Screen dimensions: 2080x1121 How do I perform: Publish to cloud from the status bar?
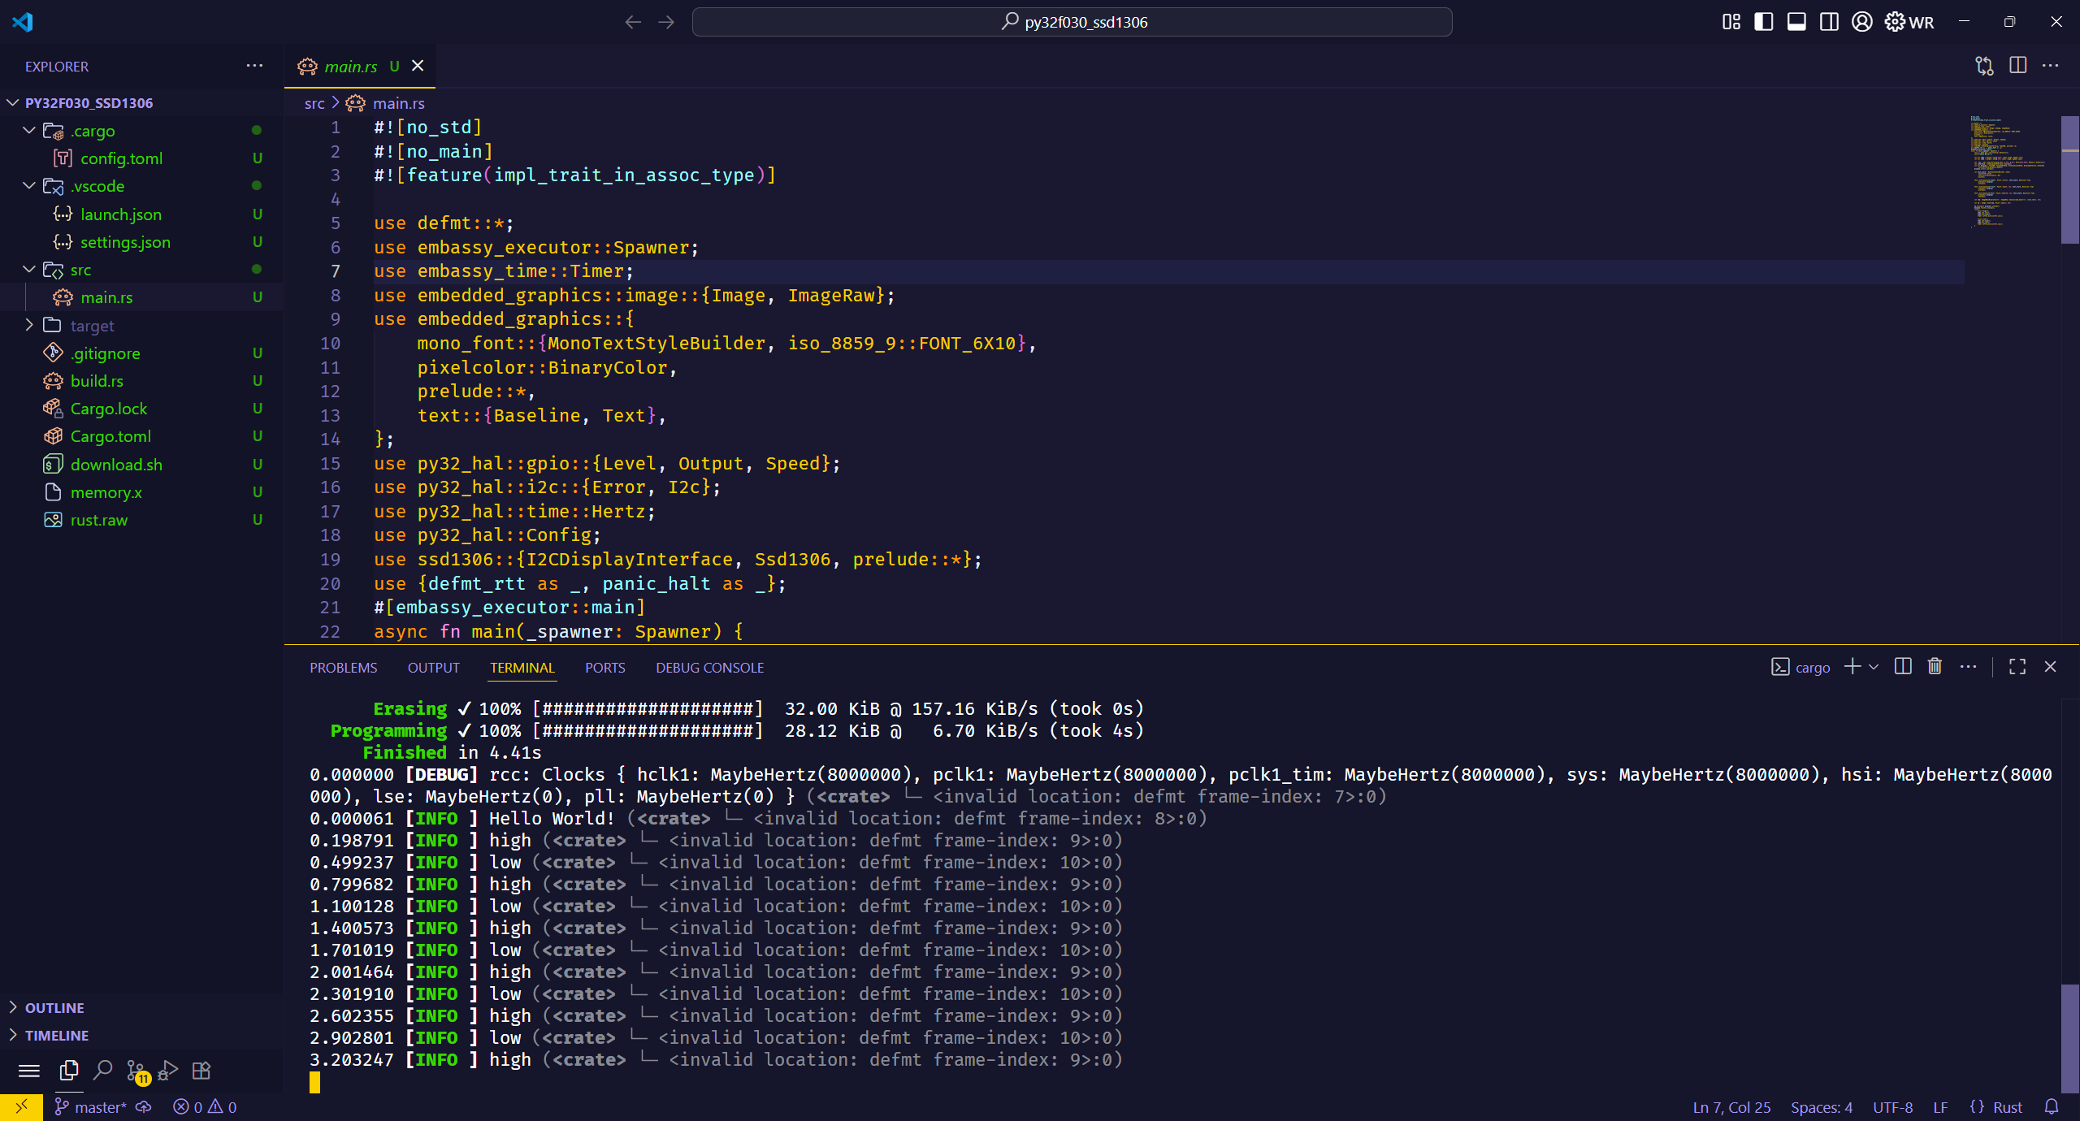pos(144,1107)
